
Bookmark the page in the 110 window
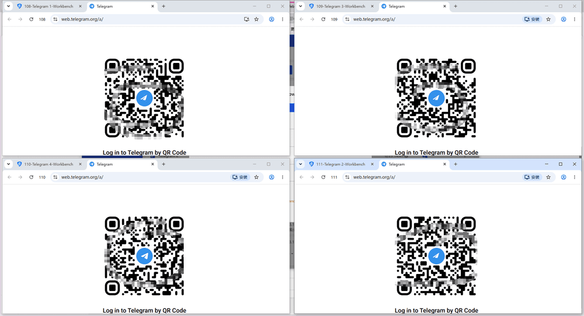(256, 177)
